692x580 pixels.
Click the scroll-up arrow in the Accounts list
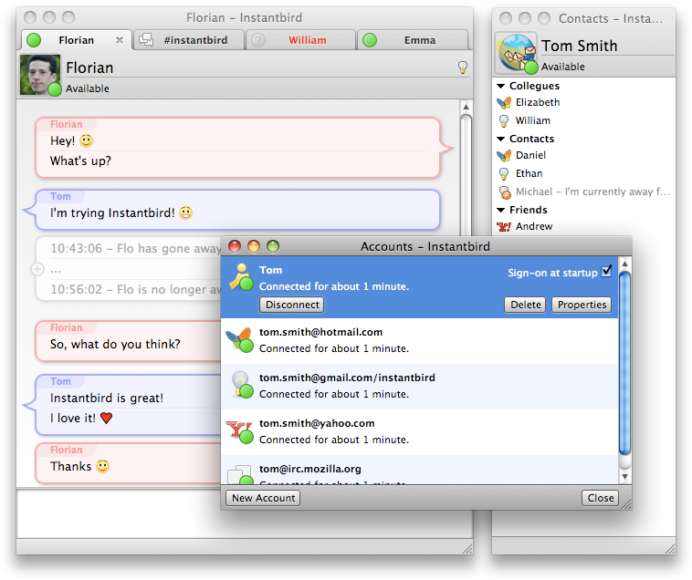(x=624, y=264)
